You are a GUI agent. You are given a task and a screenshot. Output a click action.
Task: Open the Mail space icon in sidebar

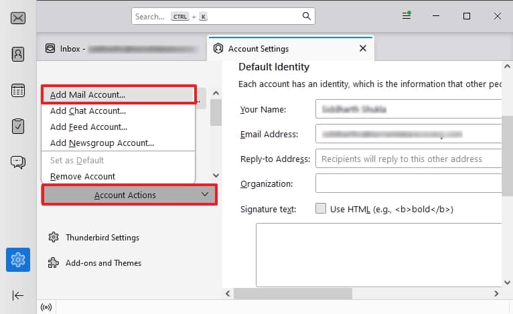(18, 18)
